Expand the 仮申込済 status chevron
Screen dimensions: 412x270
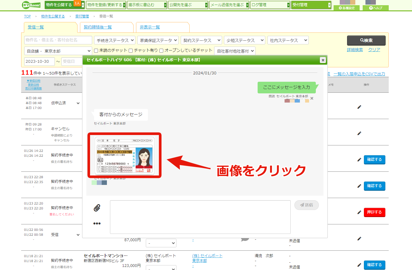tap(78, 103)
